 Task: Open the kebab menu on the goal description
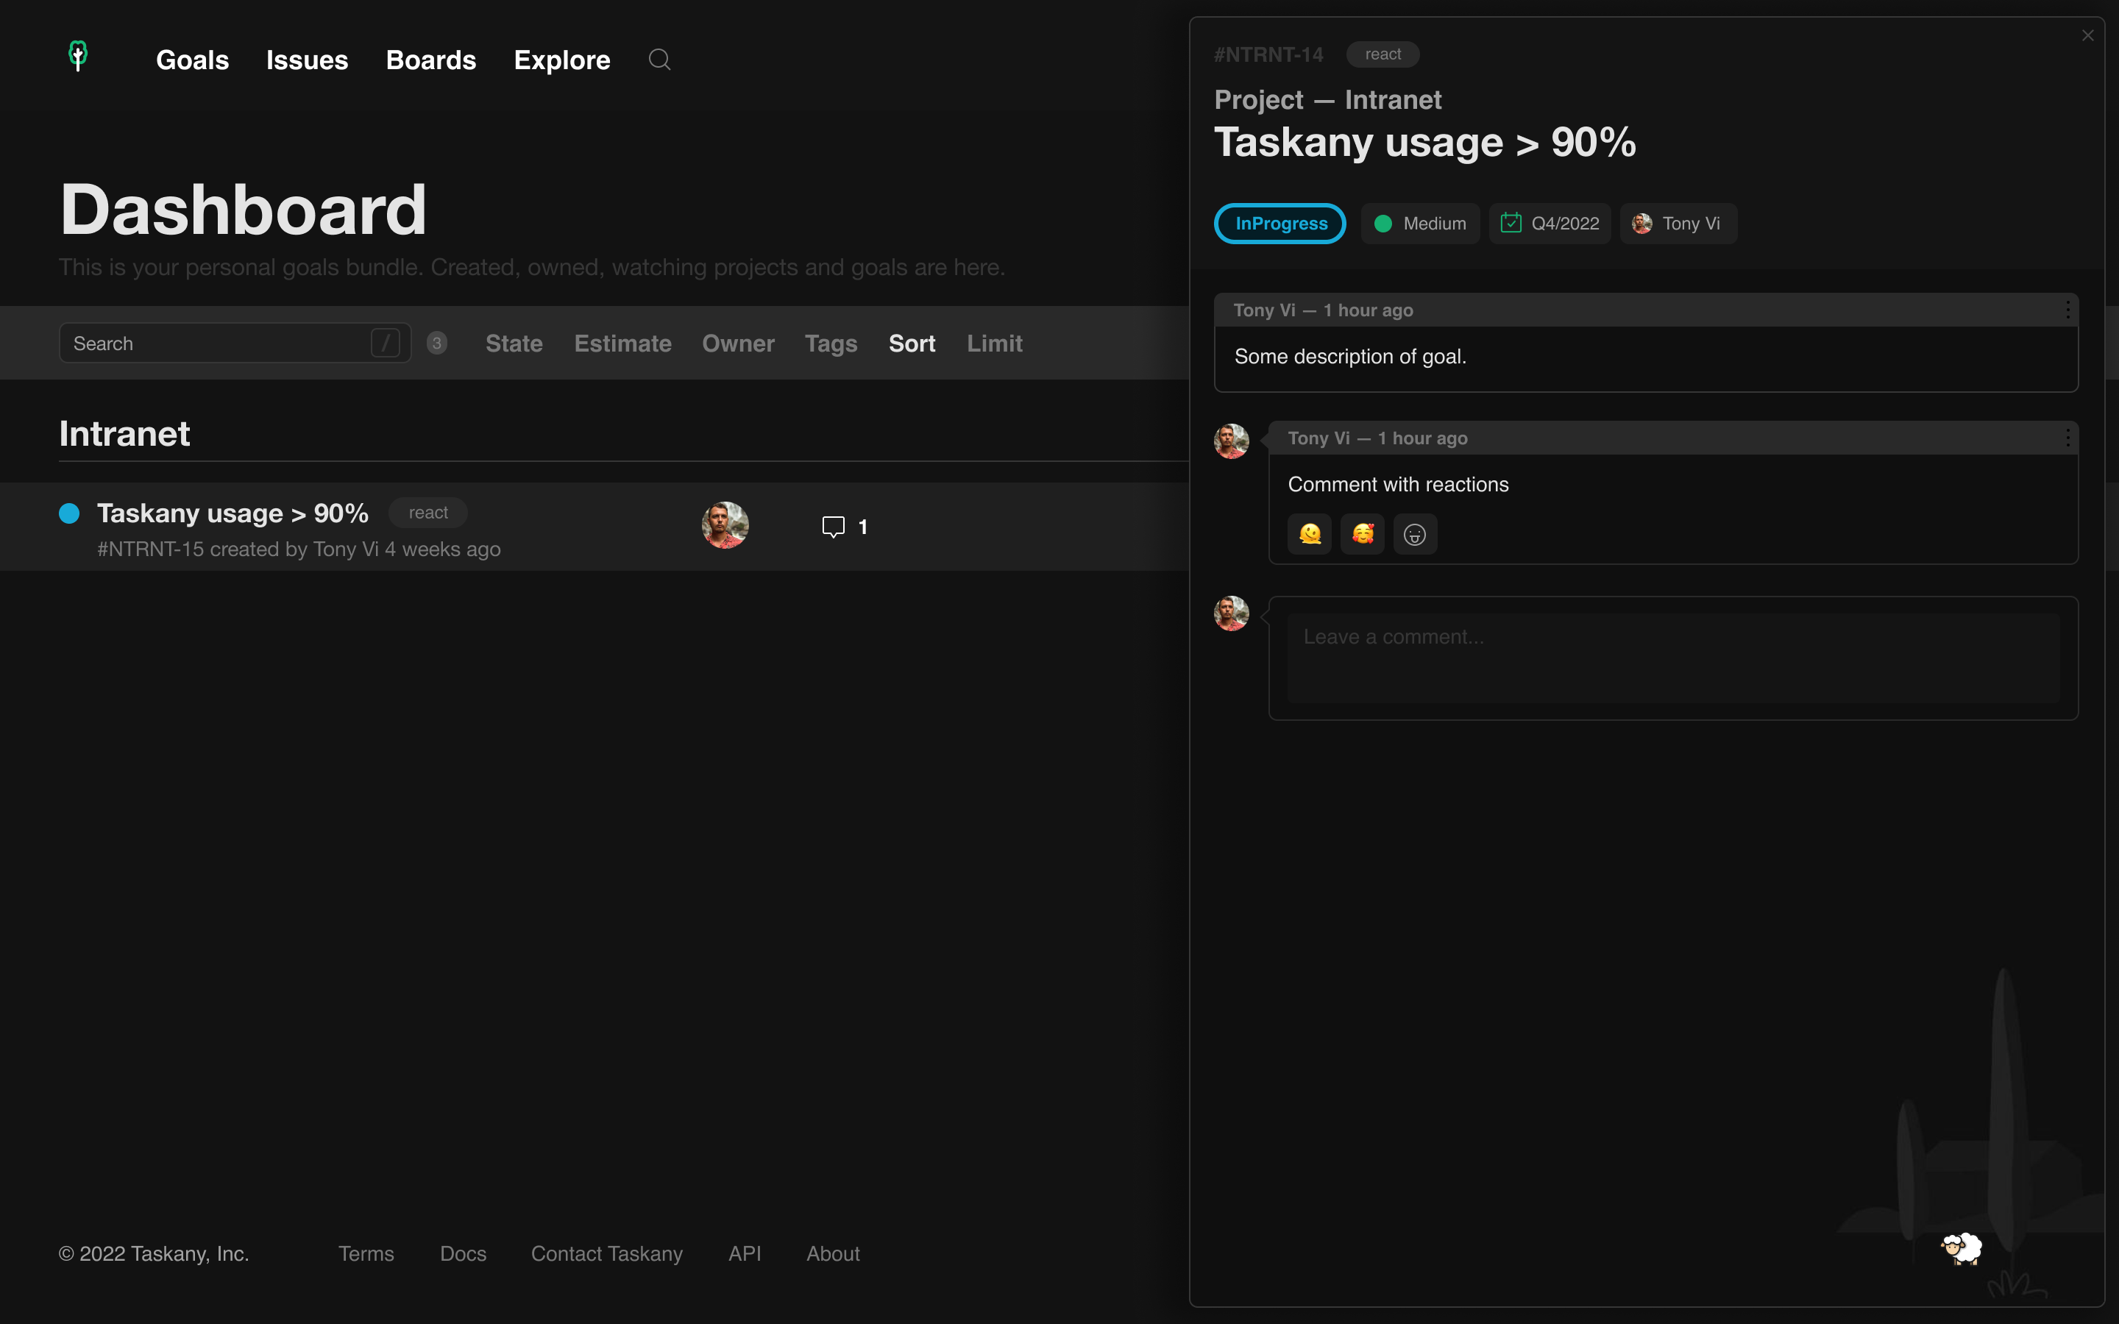[2067, 309]
